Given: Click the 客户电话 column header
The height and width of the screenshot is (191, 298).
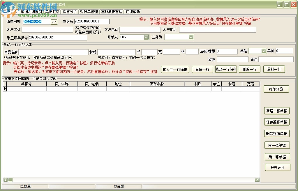Looking at the screenshot, I should pyautogui.click(x=92, y=84).
